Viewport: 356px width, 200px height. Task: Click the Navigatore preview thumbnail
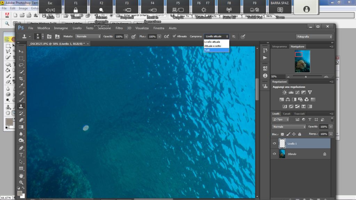(302, 61)
